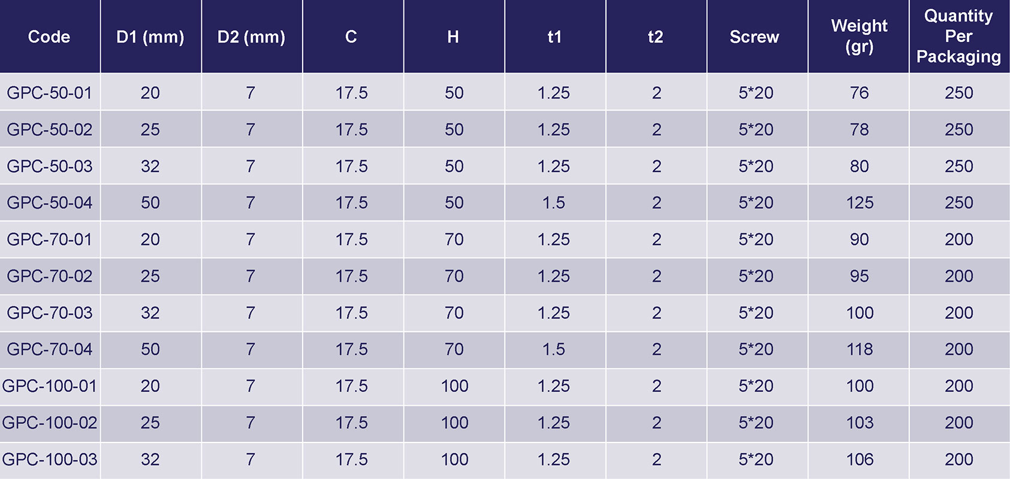The height and width of the screenshot is (479, 1010).
Task: Select the GPC-50-01 code cell
Action: coord(49,93)
